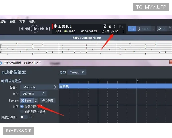Select the 持续到下个节点 radio option
Screen dimensions: 172x138
22,106
